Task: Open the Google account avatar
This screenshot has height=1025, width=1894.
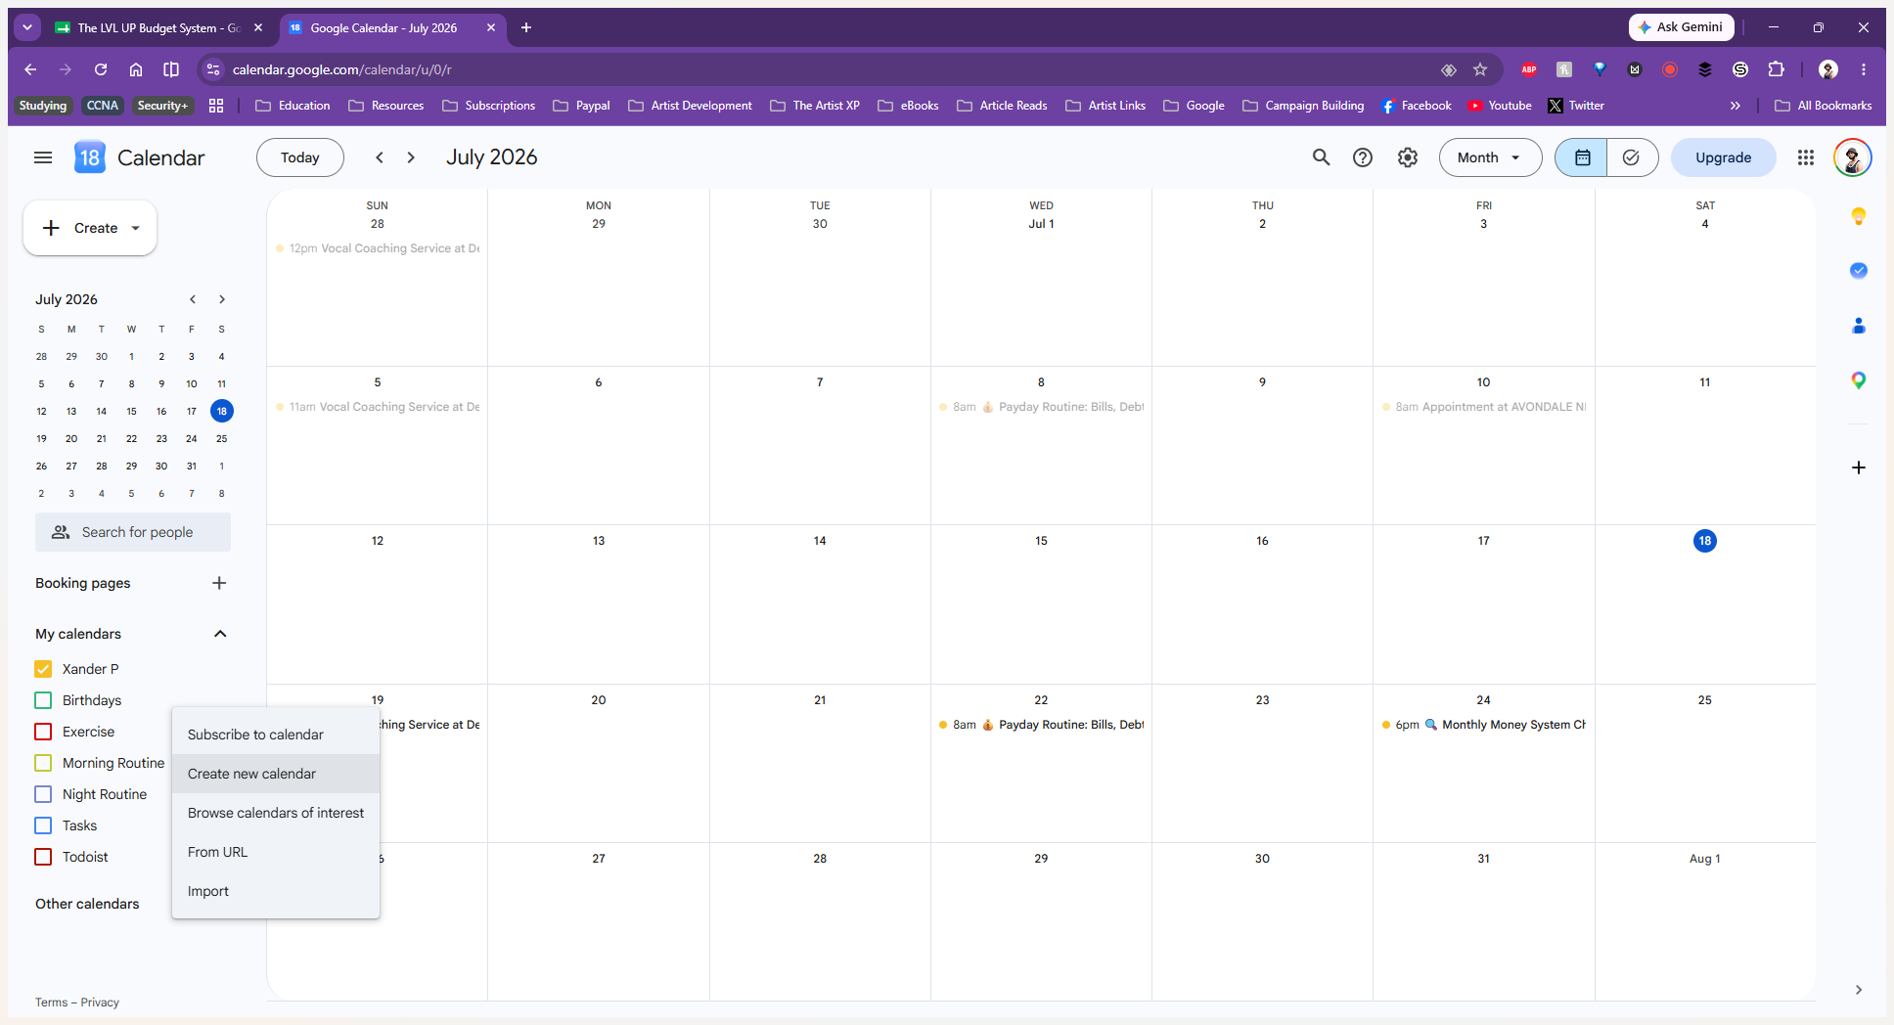Action: [1852, 157]
